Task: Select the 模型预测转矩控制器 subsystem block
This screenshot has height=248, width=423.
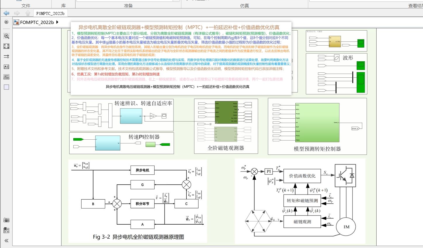Action: coord(317,123)
